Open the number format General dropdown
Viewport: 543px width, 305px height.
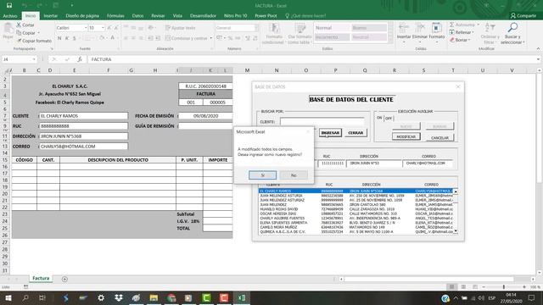(x=256, y=28)
